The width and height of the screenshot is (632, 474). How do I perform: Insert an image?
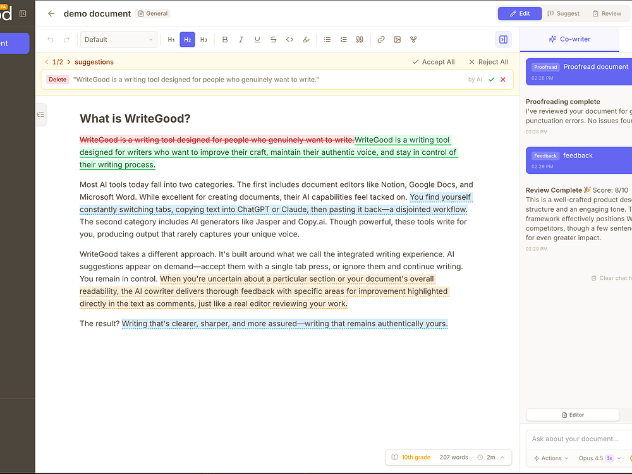click(397, 39)
